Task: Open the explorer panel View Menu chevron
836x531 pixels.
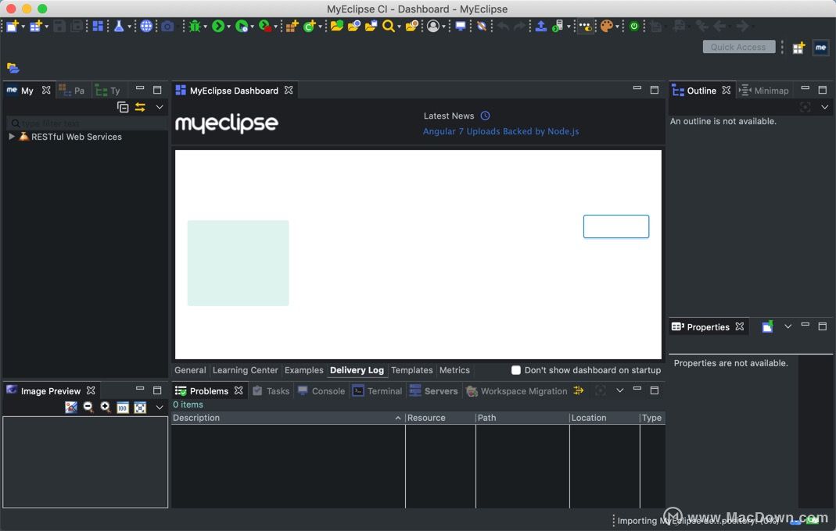Action: tap(160, 107)
